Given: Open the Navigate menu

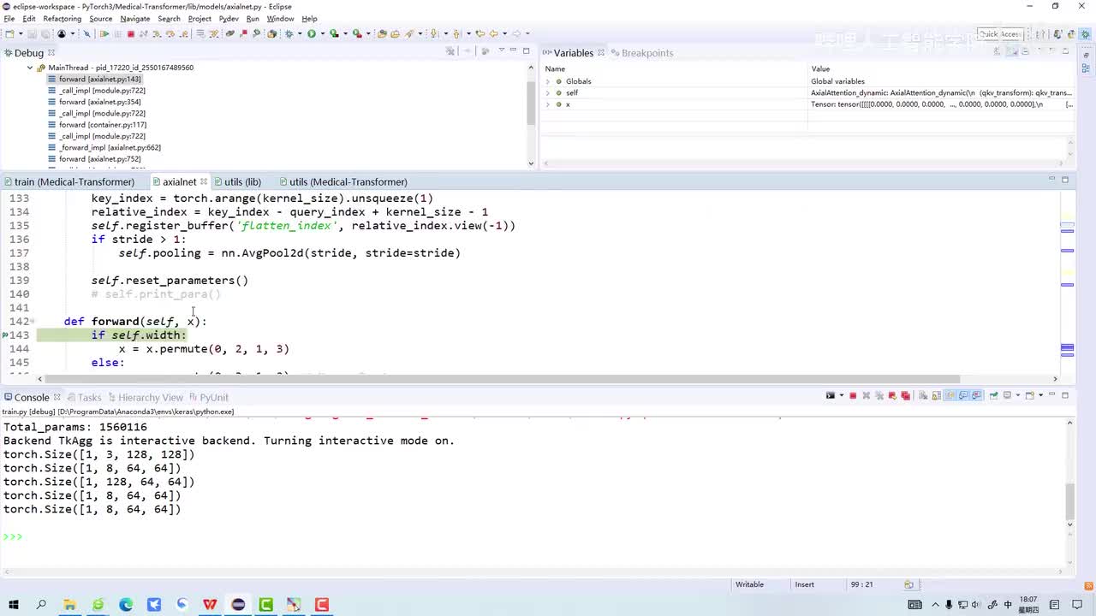Looking at the screenshot, I should click(x=135, y=19).
